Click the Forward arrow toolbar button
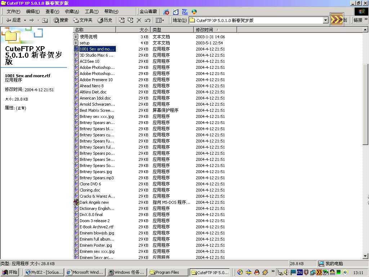The image size is (369, 277). point(32,20)
